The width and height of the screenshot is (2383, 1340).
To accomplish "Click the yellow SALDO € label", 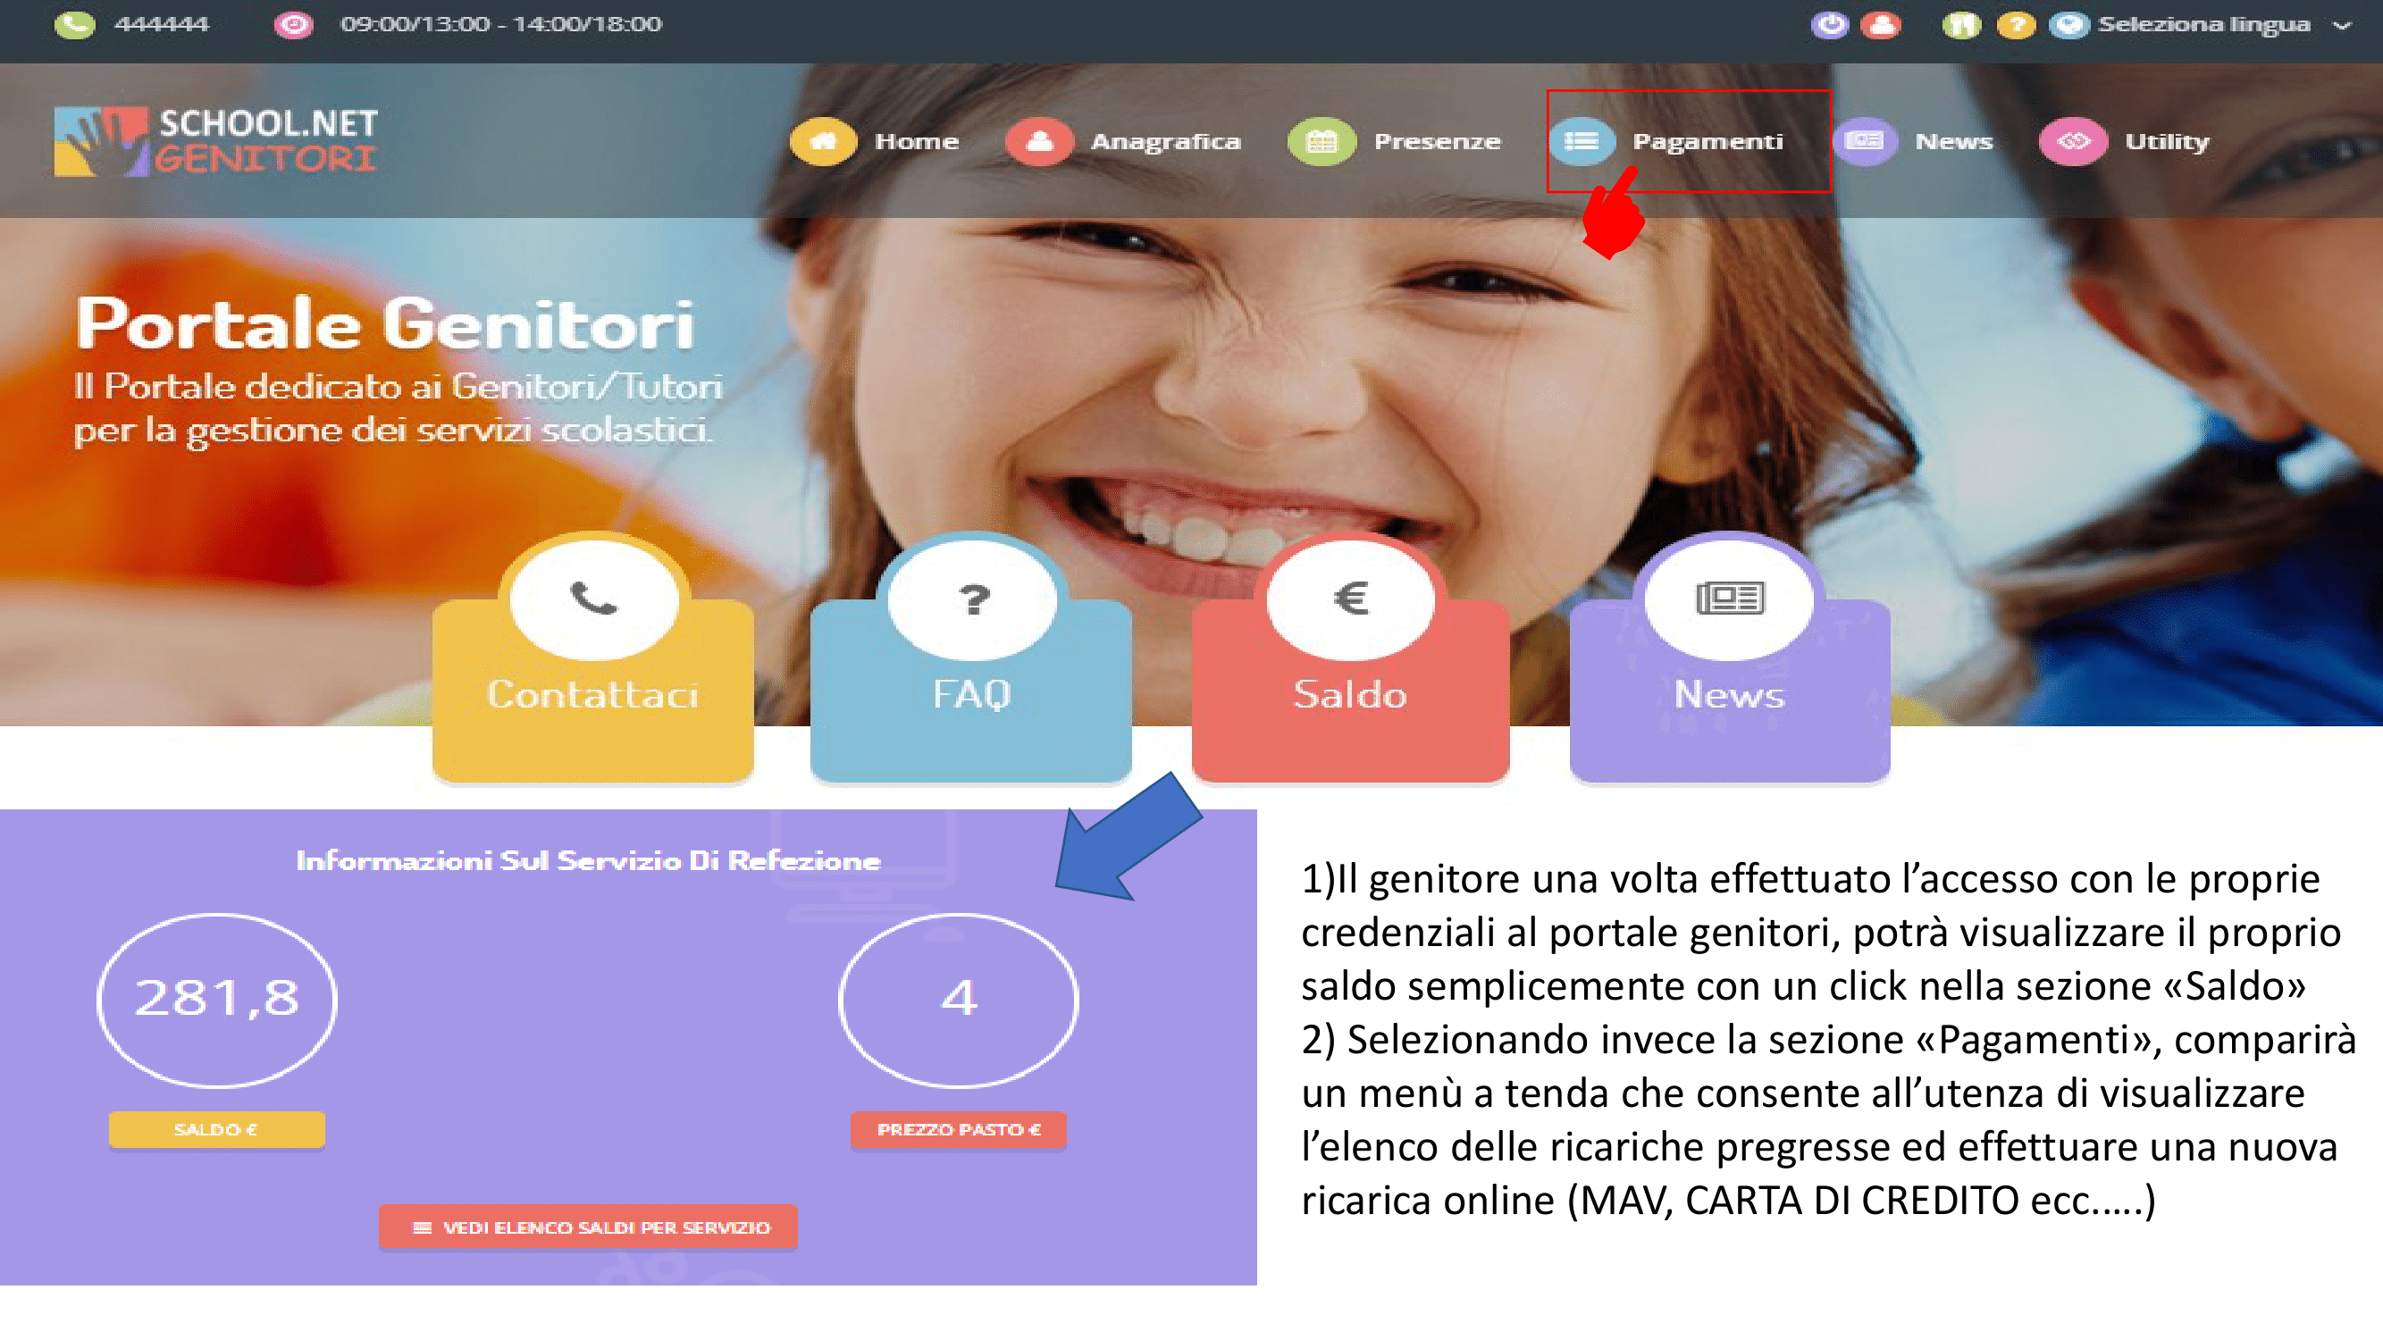I will click(216, 1130).
